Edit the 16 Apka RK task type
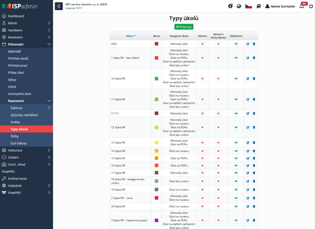315x229 pixels. (248, 166)
